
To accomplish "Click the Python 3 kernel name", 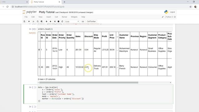I will pyautogui.click(x=169, y=17).
